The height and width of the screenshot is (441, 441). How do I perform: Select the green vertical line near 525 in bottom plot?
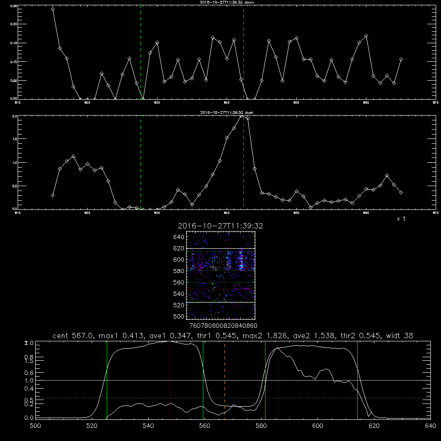pyautogui.click(x=107, y=380)
